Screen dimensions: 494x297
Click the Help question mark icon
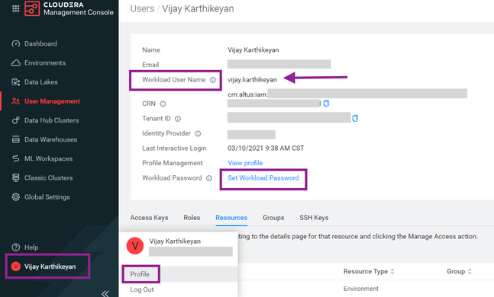tap(16, 247)
